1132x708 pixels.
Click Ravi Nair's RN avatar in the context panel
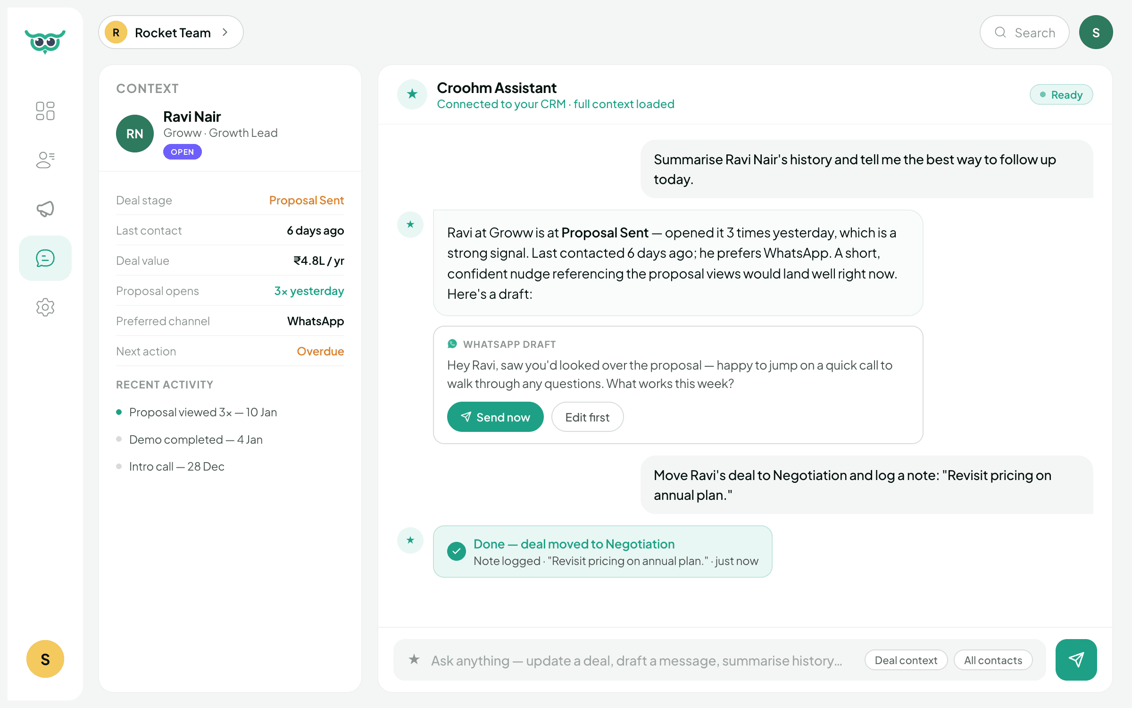pos(134,134)
